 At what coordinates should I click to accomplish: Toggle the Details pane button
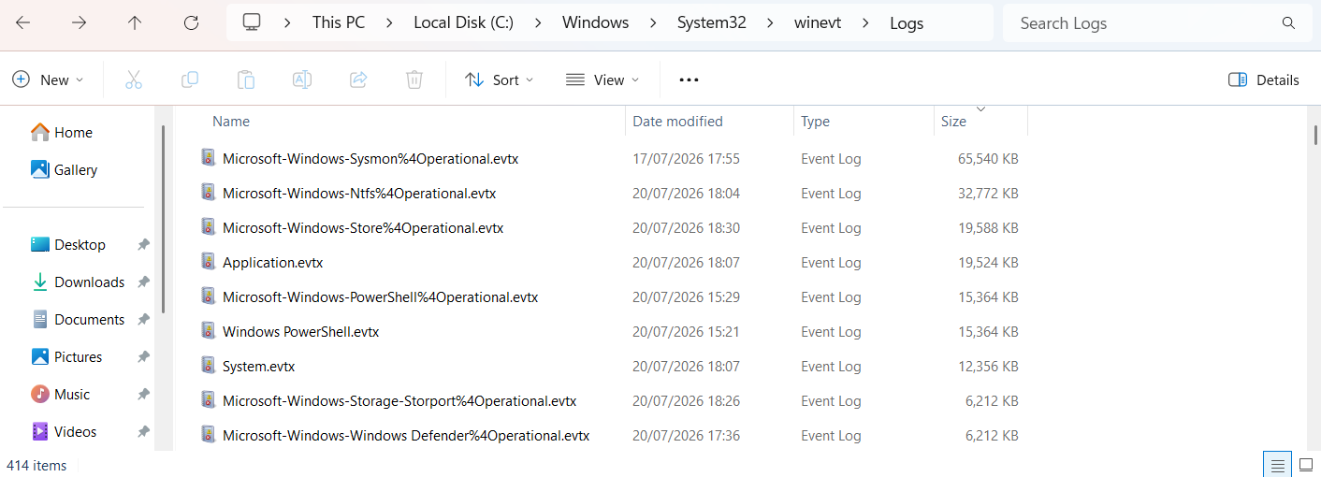click(1264, 79)
